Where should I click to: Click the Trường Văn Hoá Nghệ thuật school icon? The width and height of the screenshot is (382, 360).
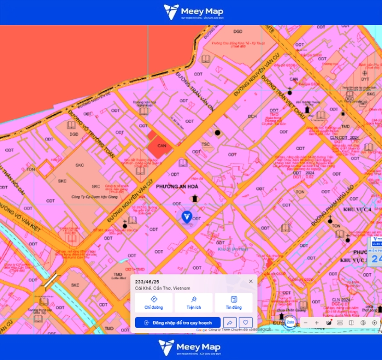pyautogui.click(x=144, y=111)
